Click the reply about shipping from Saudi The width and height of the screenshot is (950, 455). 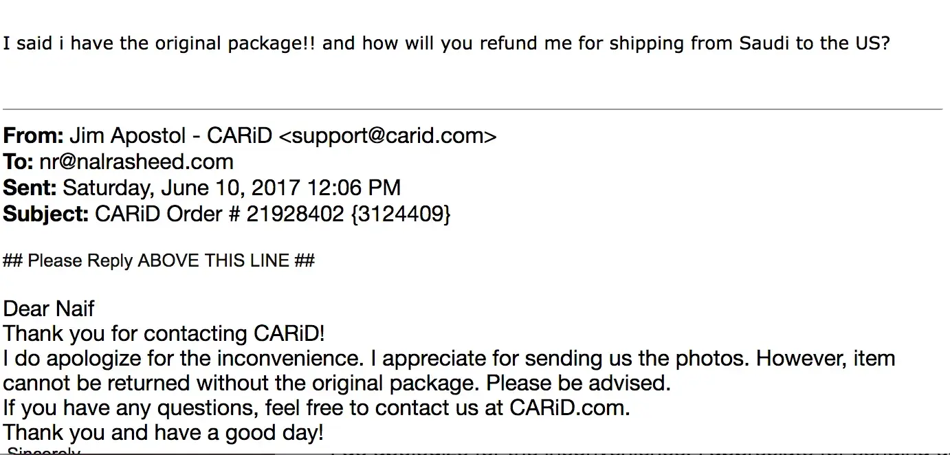pos(446,44)
